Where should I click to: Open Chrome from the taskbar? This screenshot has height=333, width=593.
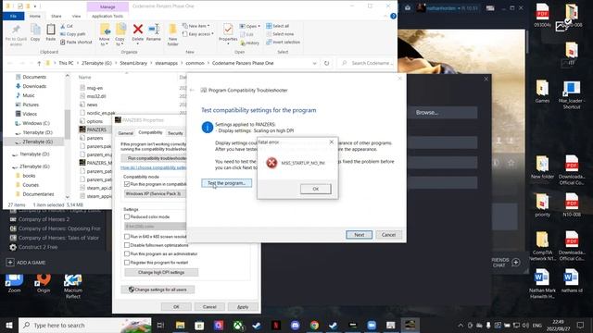pyautogui.click(x=314, y=325)
